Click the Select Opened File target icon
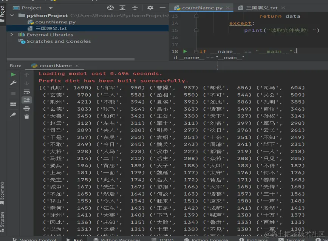This screenshot has width=328, height=241. click(x=110, y=8)
